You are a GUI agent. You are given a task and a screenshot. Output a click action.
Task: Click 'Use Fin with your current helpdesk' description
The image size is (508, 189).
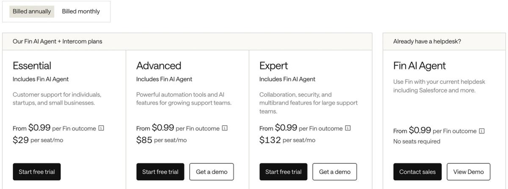[x=439, y=86]
